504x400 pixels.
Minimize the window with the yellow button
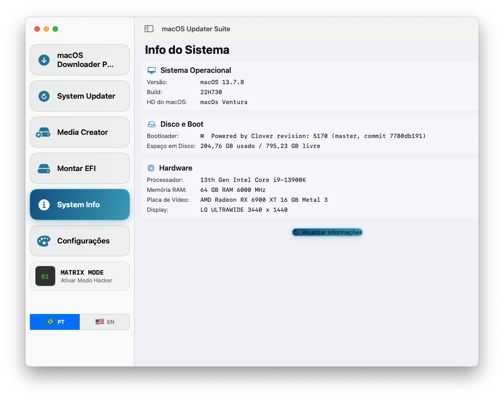(46, 29)
